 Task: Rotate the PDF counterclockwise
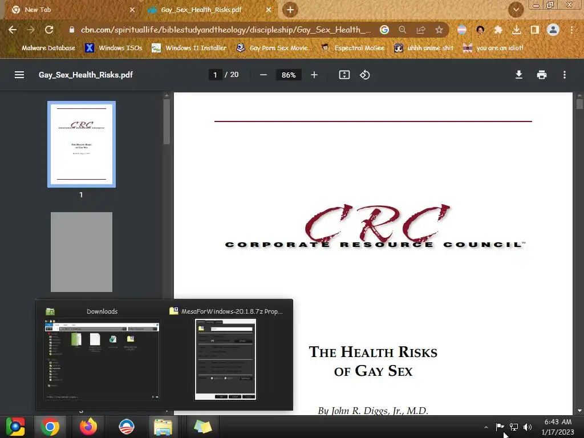[364, 75]
